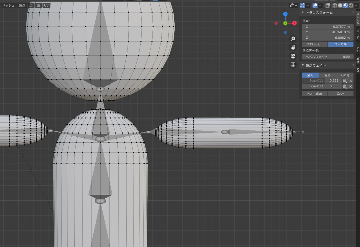Paste Bone.012 weight to selected vertices
Viewport: 360px width, 247px height.
[x=345, y=86]
